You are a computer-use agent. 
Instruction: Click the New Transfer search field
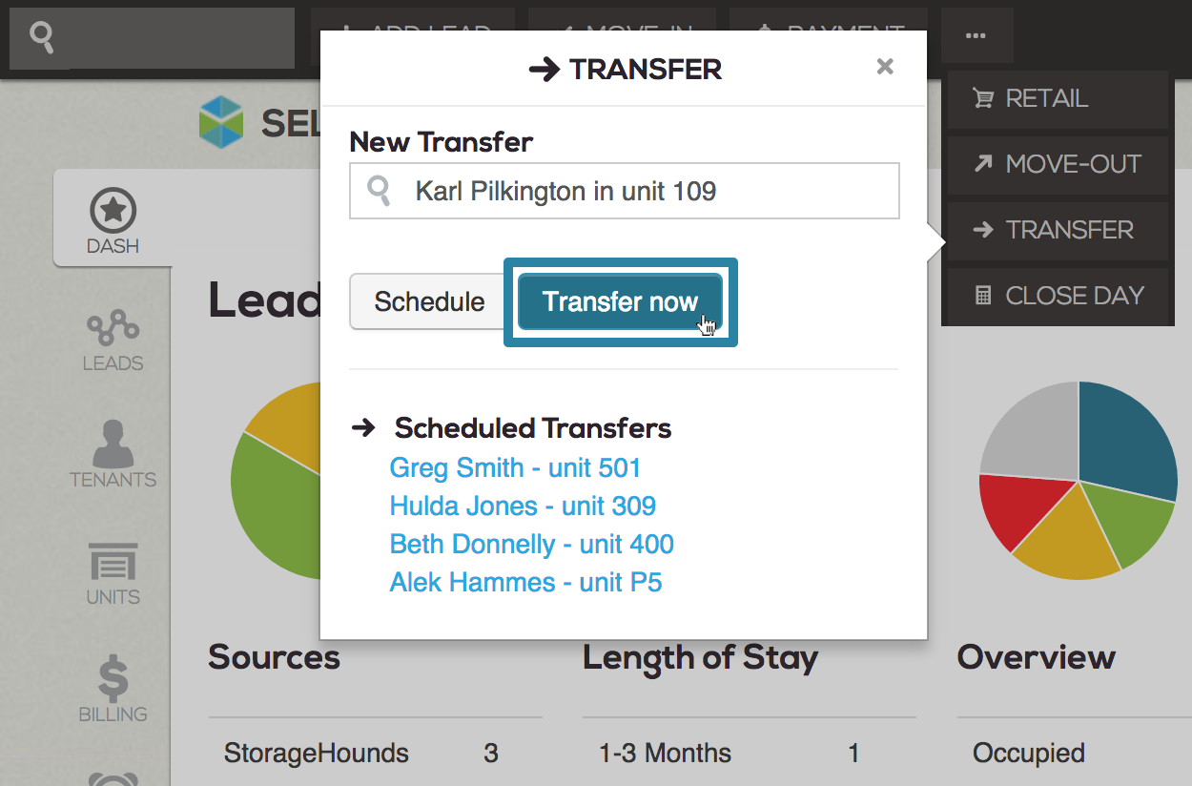625,191
